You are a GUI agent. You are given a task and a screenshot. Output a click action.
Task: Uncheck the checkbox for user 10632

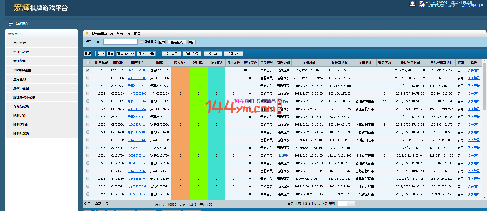coord(88,70)
